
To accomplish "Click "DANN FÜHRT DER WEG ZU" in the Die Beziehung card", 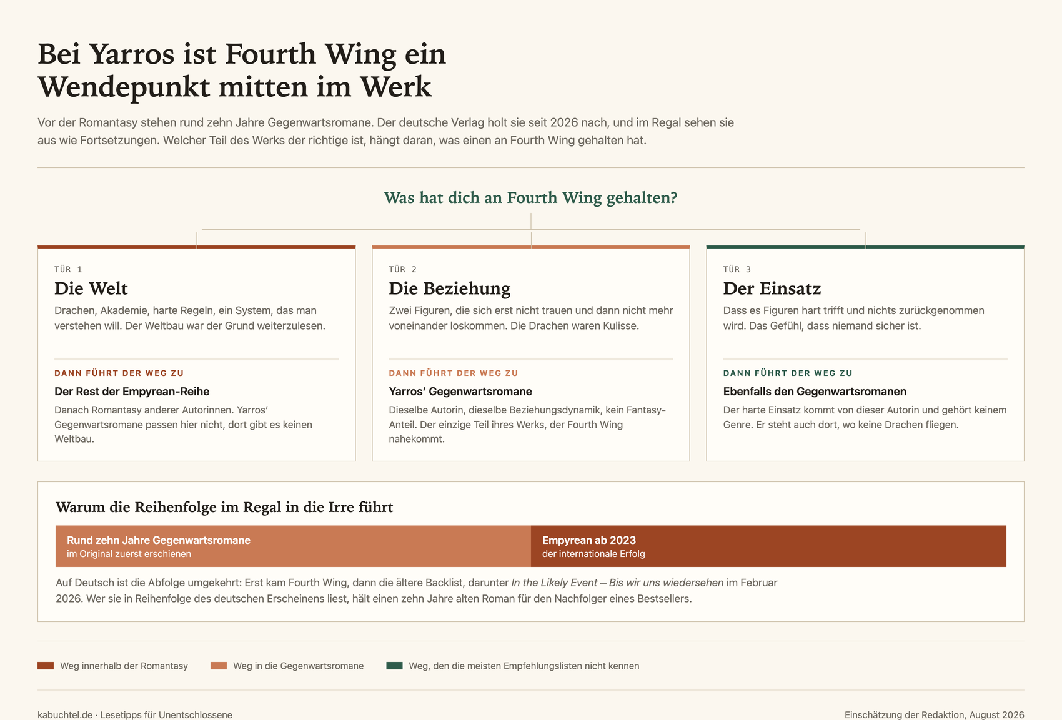I will 454,373.
